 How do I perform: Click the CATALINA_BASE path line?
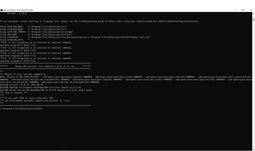pos(33,26)
